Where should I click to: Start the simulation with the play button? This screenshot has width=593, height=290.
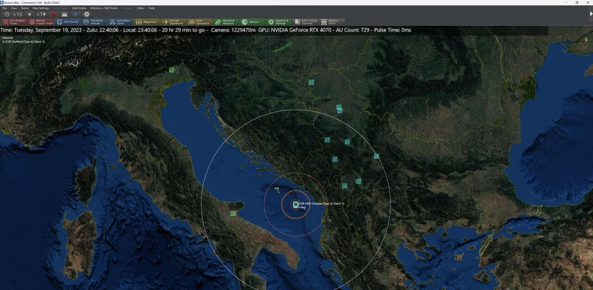tap(30, 14)
